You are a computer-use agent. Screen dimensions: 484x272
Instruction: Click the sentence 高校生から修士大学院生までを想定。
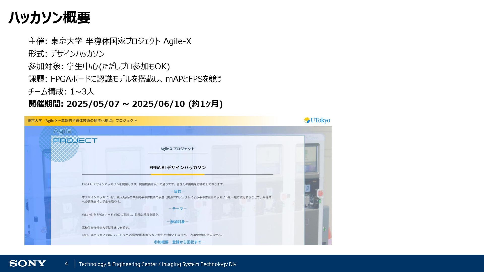point(106,228)
